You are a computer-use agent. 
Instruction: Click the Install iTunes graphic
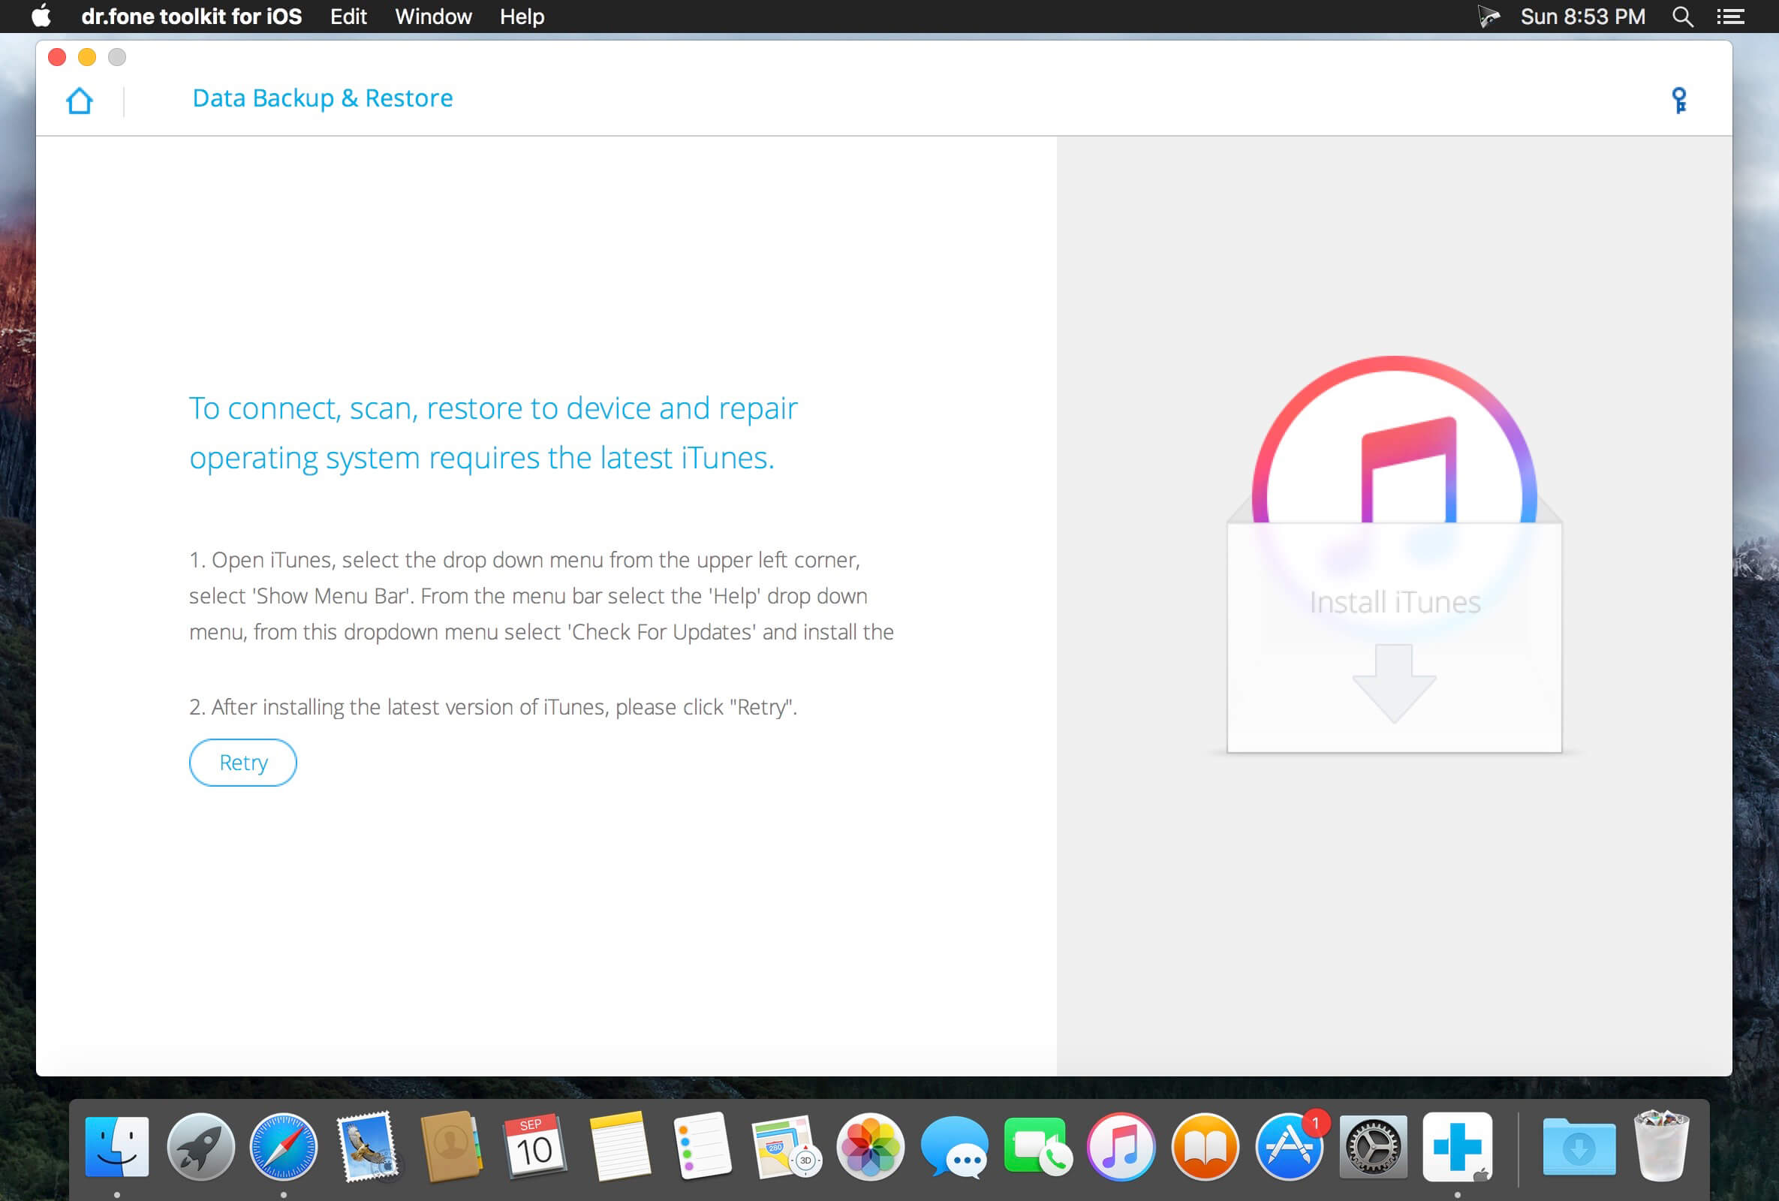pyautogui.click(x=1394, y=554)
